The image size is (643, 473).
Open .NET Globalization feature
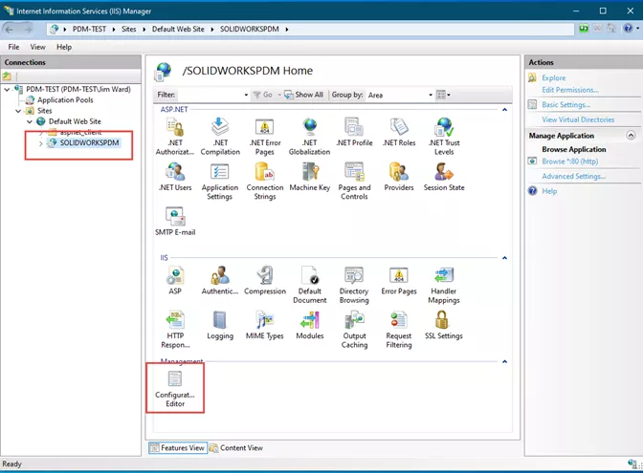(310, 136)
